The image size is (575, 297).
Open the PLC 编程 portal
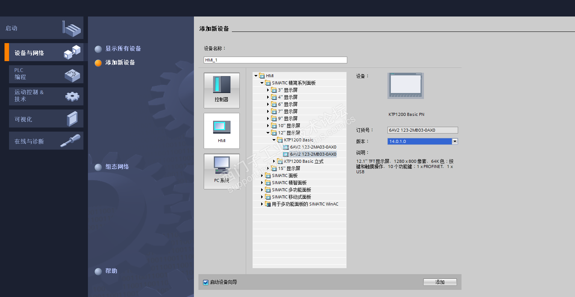coord(46,74)
